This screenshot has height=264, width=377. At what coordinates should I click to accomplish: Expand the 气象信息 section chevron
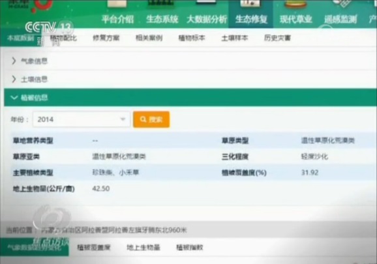click(14, 61)
